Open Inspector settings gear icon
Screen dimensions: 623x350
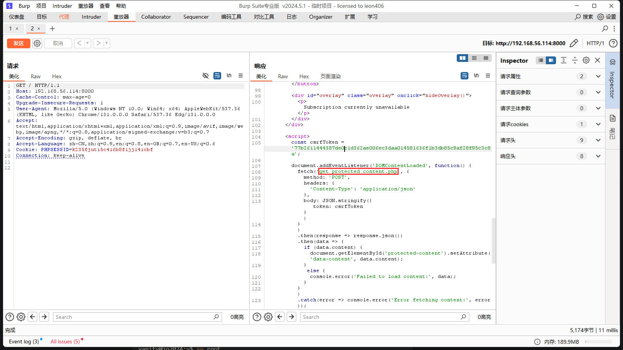586,60
